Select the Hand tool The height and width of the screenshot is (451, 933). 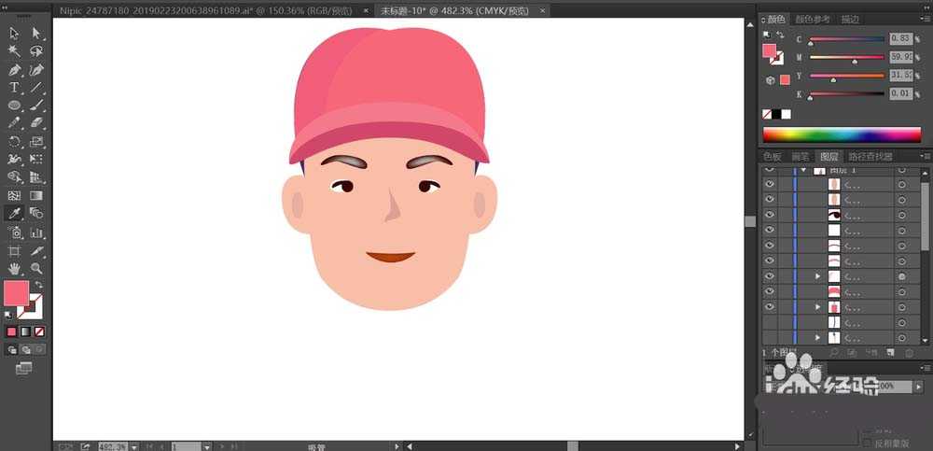pos(15,268)
